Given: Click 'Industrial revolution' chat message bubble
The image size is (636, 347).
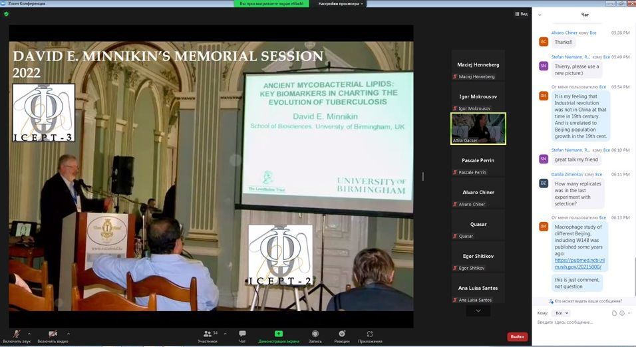Looking at the screenshot, I should (581, 116).
